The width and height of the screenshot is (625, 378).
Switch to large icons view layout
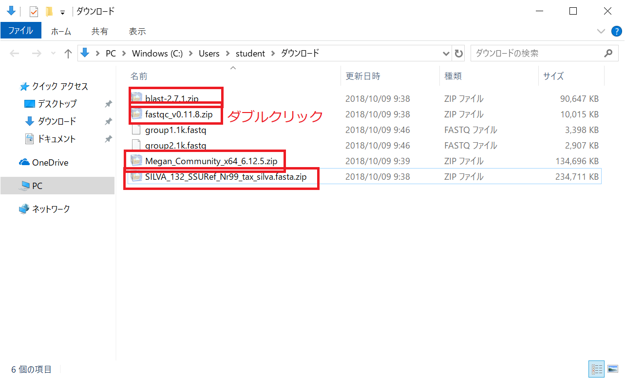(x=613, y=369)
